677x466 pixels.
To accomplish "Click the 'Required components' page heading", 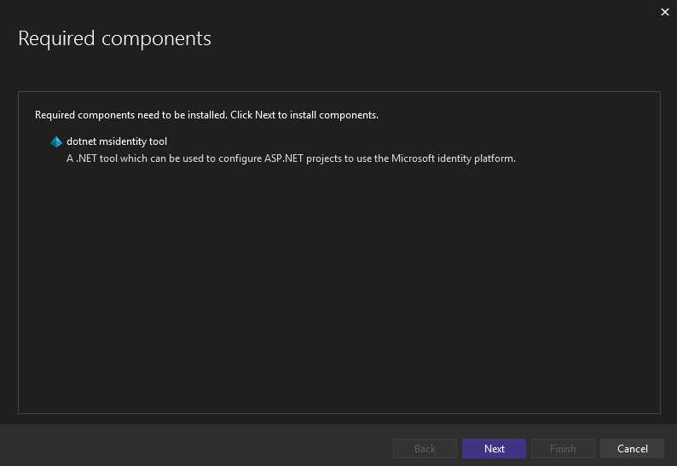I will coord(114,38).
